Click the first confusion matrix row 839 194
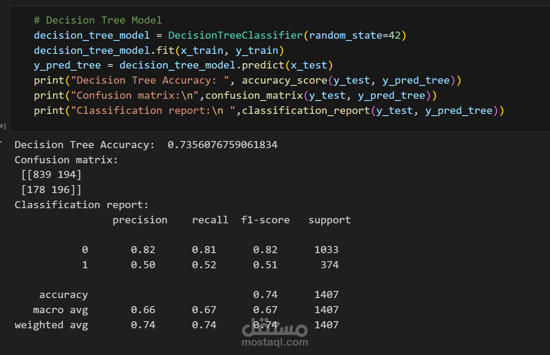Screen dimensions: 550x355 pos(52,175)
